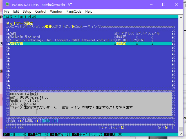Click the デバイス名: eth1 text

23,104
